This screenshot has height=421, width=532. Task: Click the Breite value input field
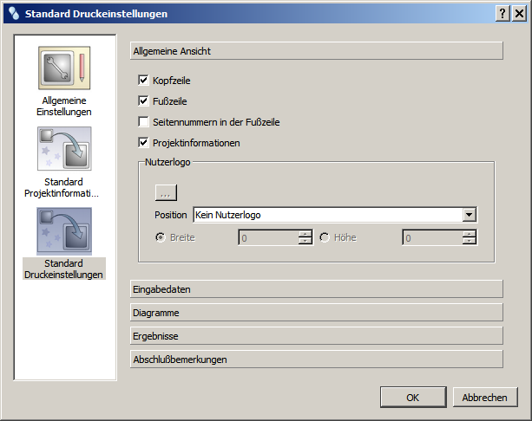pyautogui.click(x=268, y=237)
